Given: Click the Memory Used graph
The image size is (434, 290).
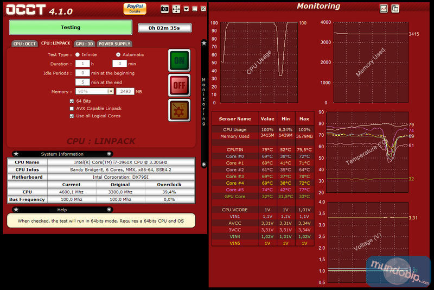Looking at the screenshot, I should click(371, 62).
